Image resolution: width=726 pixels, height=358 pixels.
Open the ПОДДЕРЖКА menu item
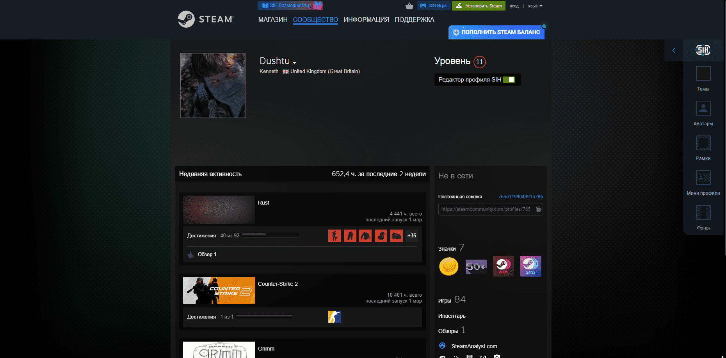click(x=414, y=20)
